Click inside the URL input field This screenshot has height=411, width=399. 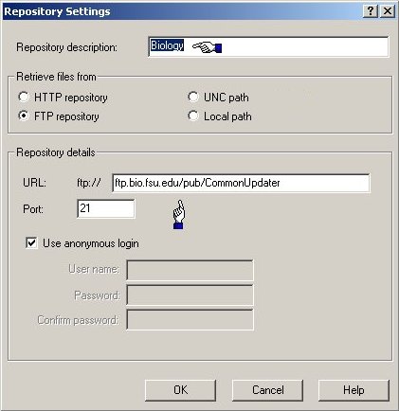241,183
